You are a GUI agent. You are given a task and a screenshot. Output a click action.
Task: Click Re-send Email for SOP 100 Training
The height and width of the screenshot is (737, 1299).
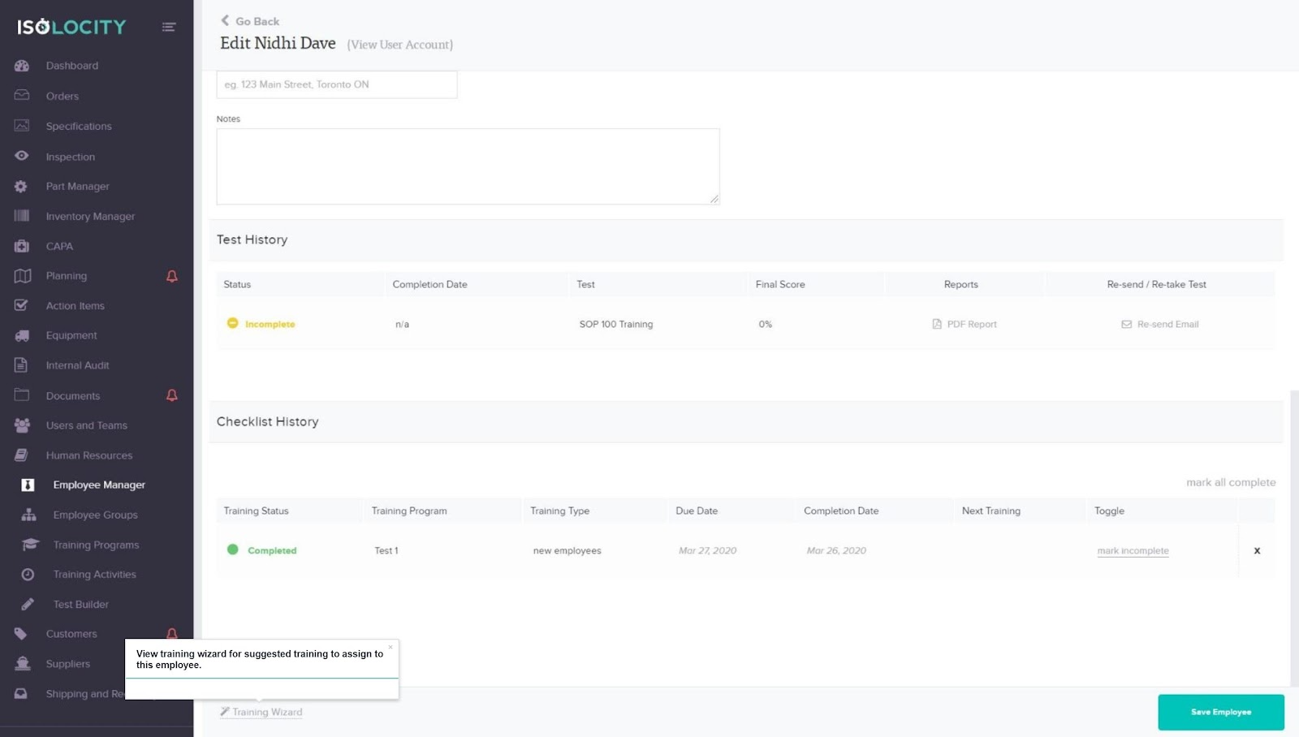1160,324
